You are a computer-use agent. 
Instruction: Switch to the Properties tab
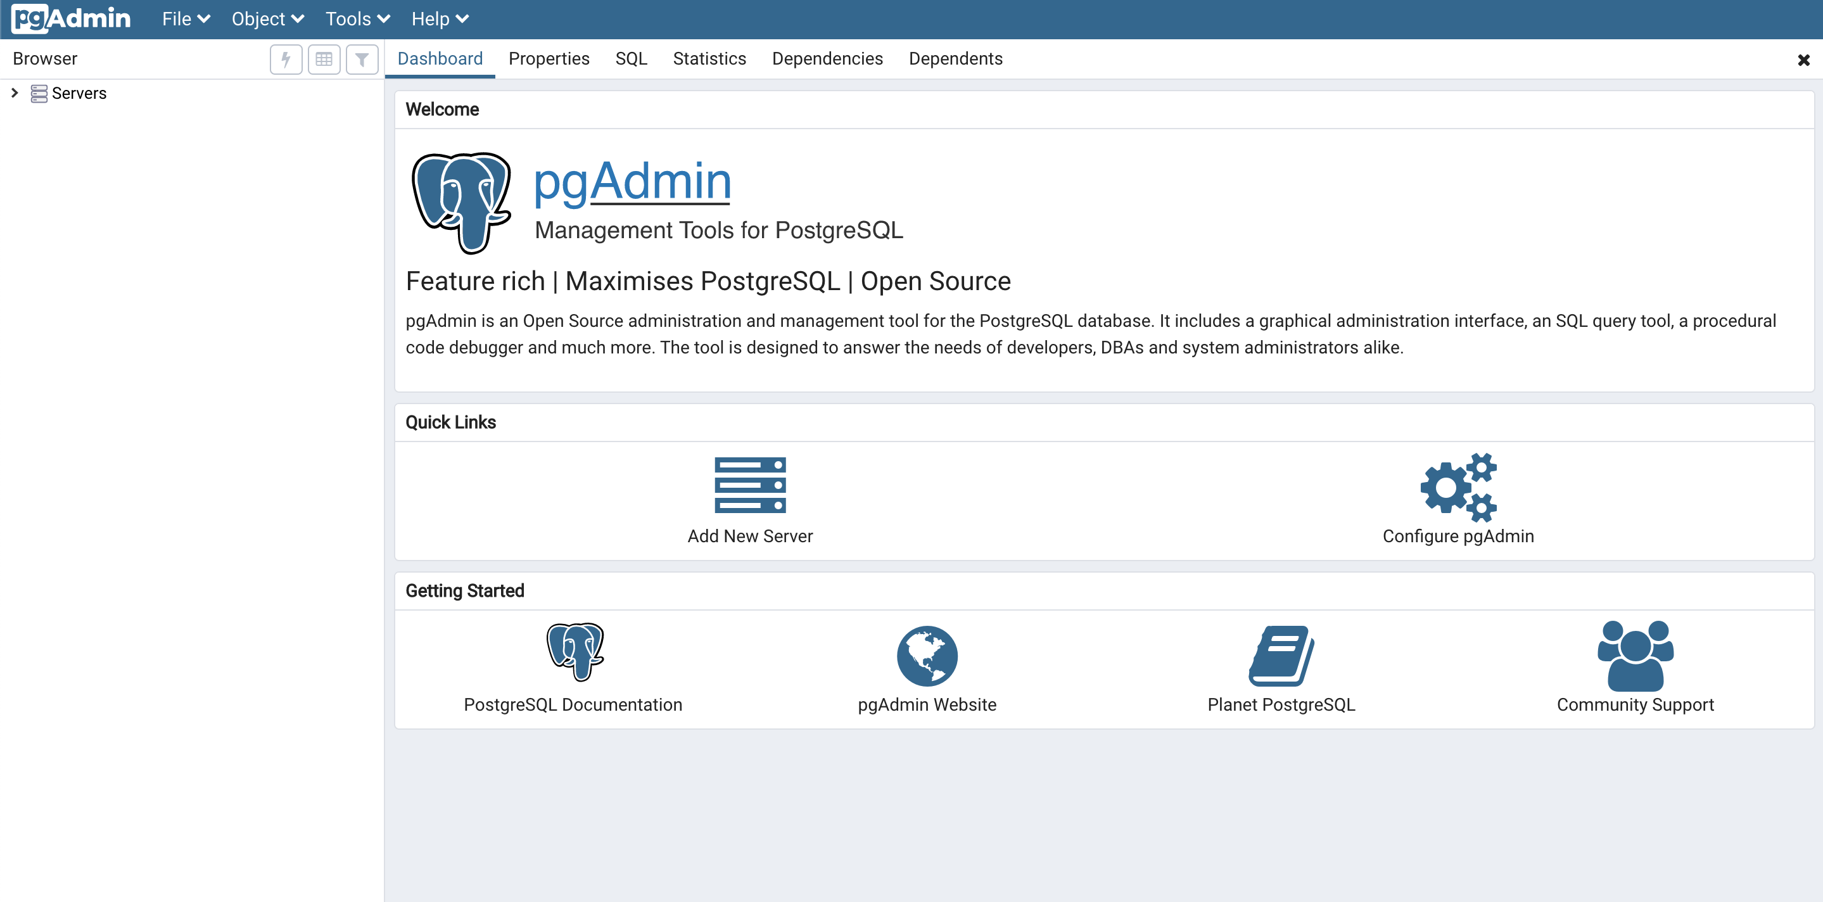549,59
